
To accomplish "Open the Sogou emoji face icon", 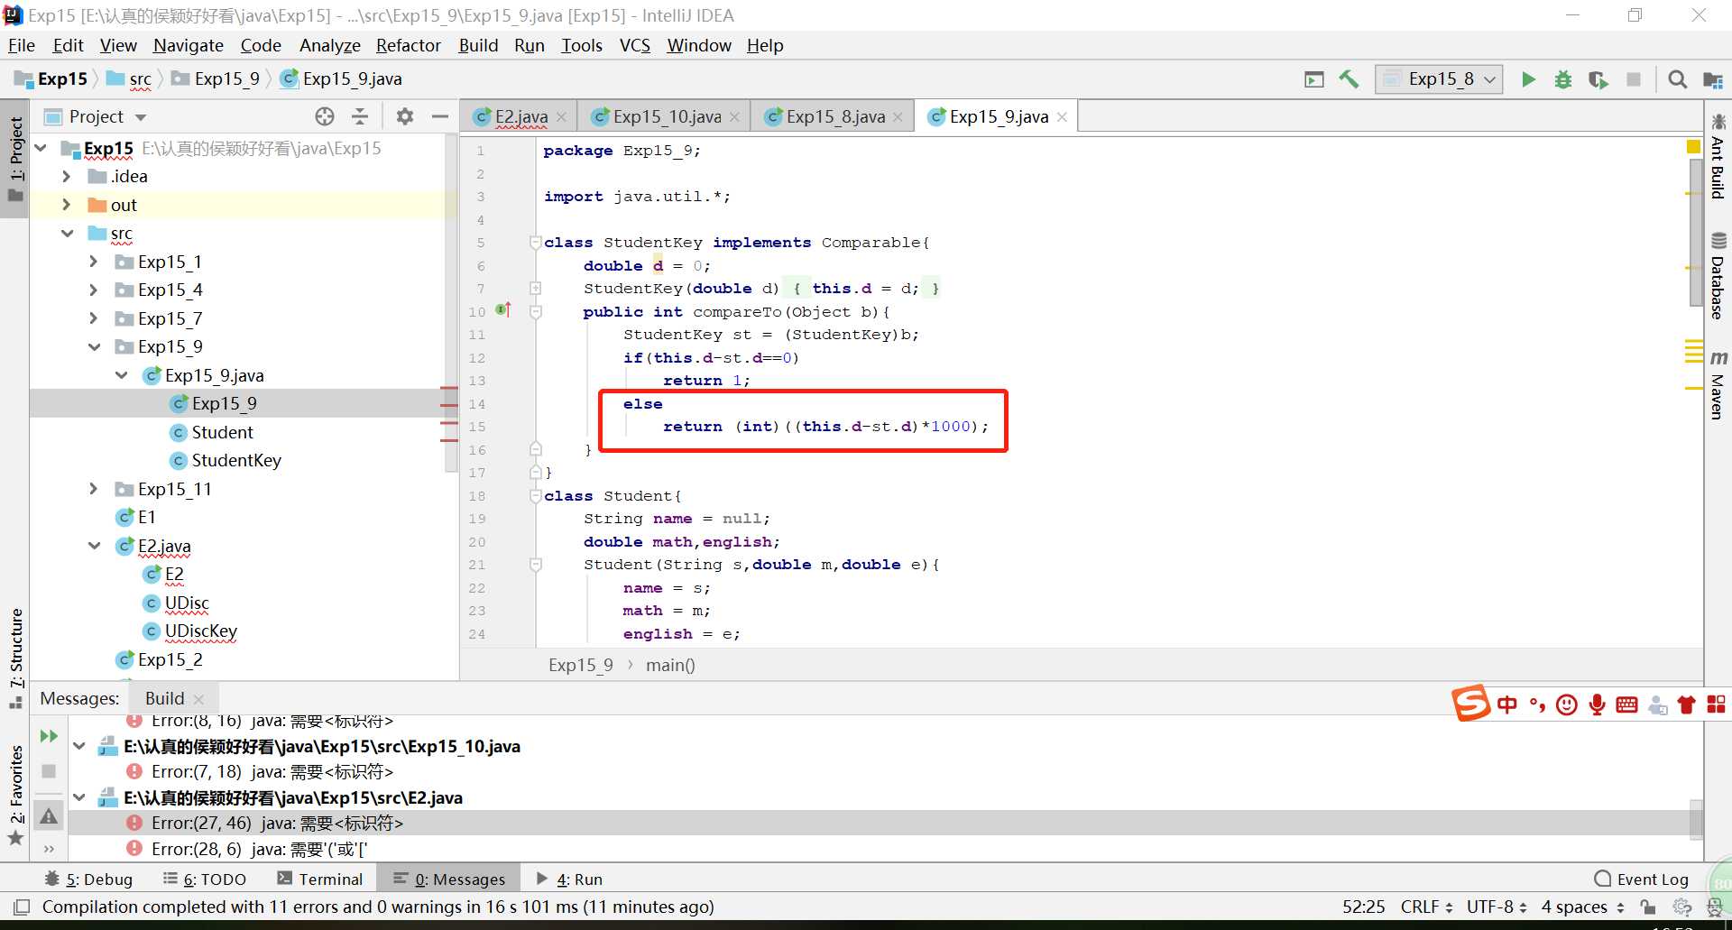I will point(1568,704).
